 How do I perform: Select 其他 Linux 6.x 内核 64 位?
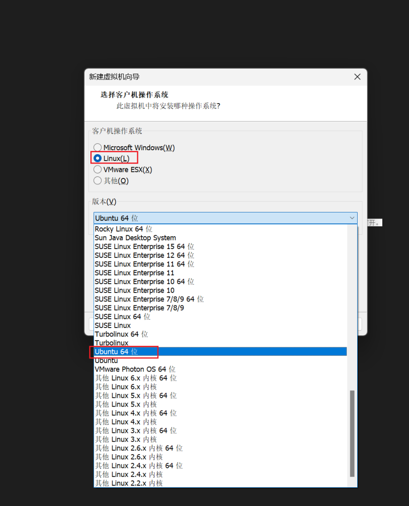136,378
